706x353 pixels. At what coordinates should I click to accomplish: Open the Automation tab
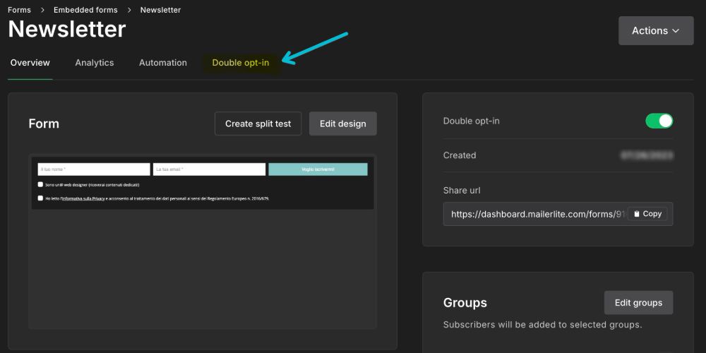coord(163,63)
